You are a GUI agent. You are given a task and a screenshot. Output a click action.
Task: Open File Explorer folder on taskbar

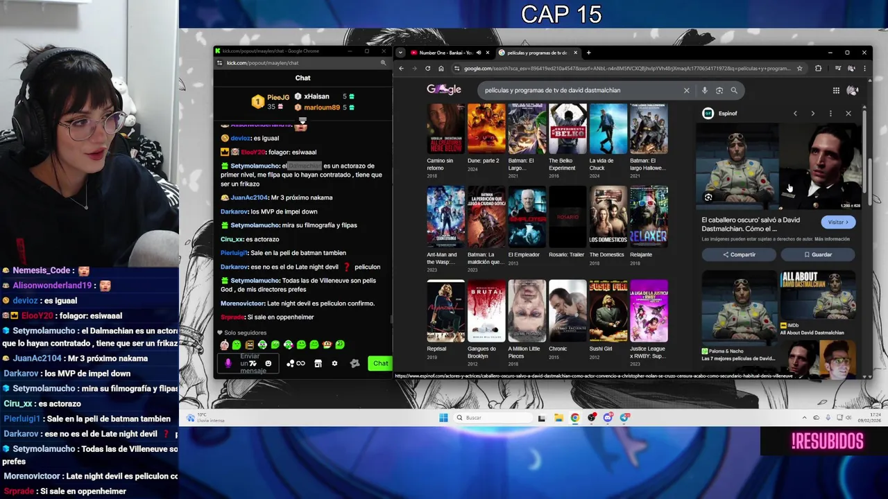pyautogui.click(x=558, y=418)
